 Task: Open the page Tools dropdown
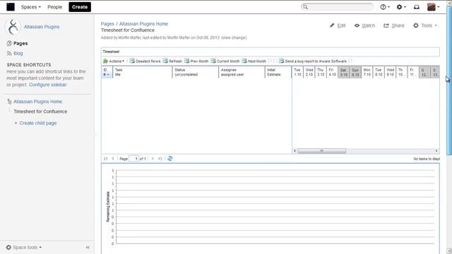coord(425,25)
